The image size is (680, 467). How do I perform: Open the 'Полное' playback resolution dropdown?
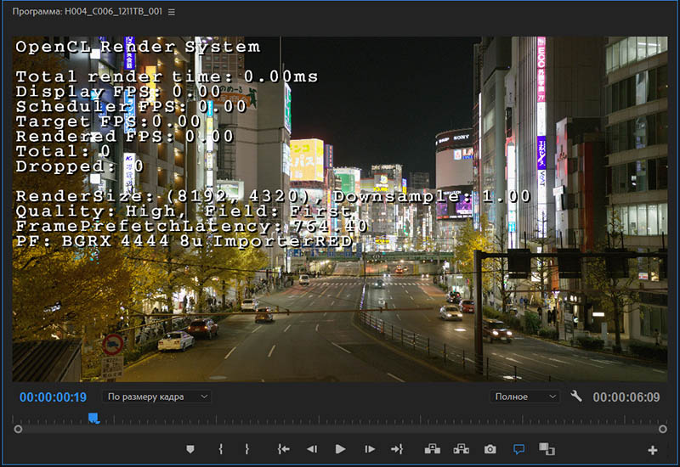(524, 397)
